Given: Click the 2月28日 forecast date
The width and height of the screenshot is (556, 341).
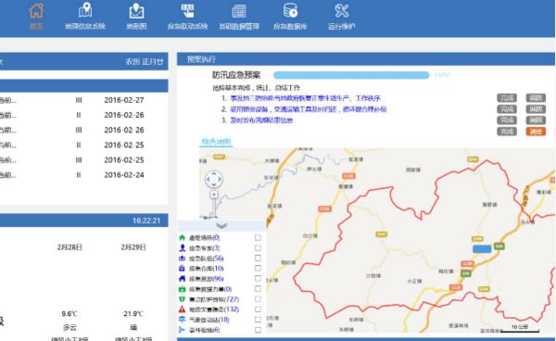Looking at the screenshot, I should coord(69,247).
